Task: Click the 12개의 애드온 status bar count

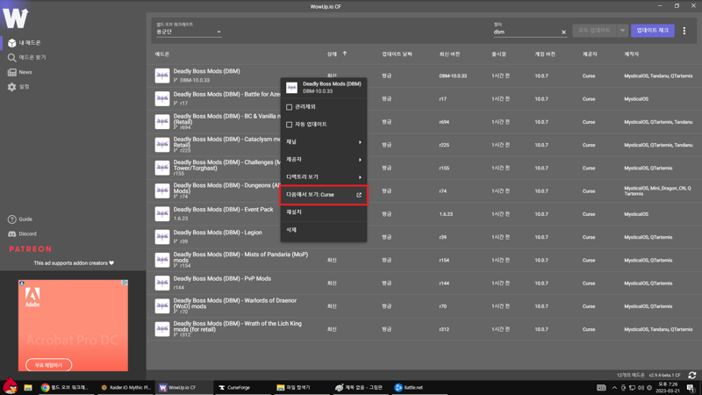Action: pyautogui.click(x=630, y=376)
